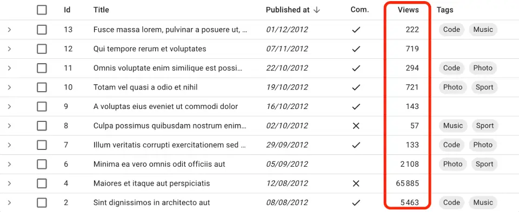Expand the row with Id 7
The width and height of the screenshot is (519, 212).
tap(9, 145)
